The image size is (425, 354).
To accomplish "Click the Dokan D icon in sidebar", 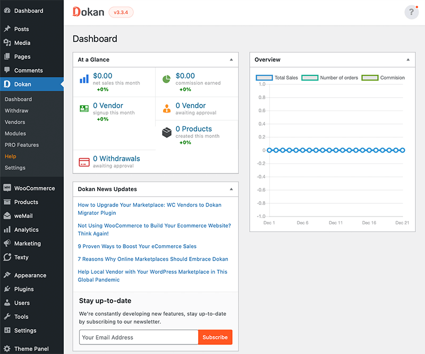I will click(x=7, y=84).
